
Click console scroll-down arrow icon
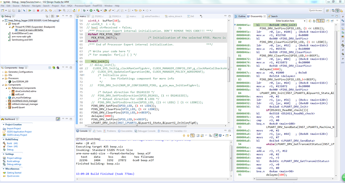pos(184,136)
